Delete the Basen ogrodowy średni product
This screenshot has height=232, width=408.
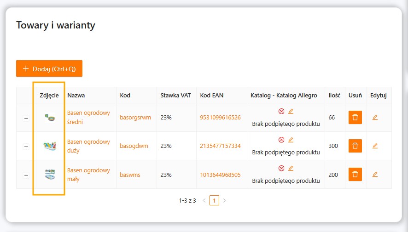[355, 118]
